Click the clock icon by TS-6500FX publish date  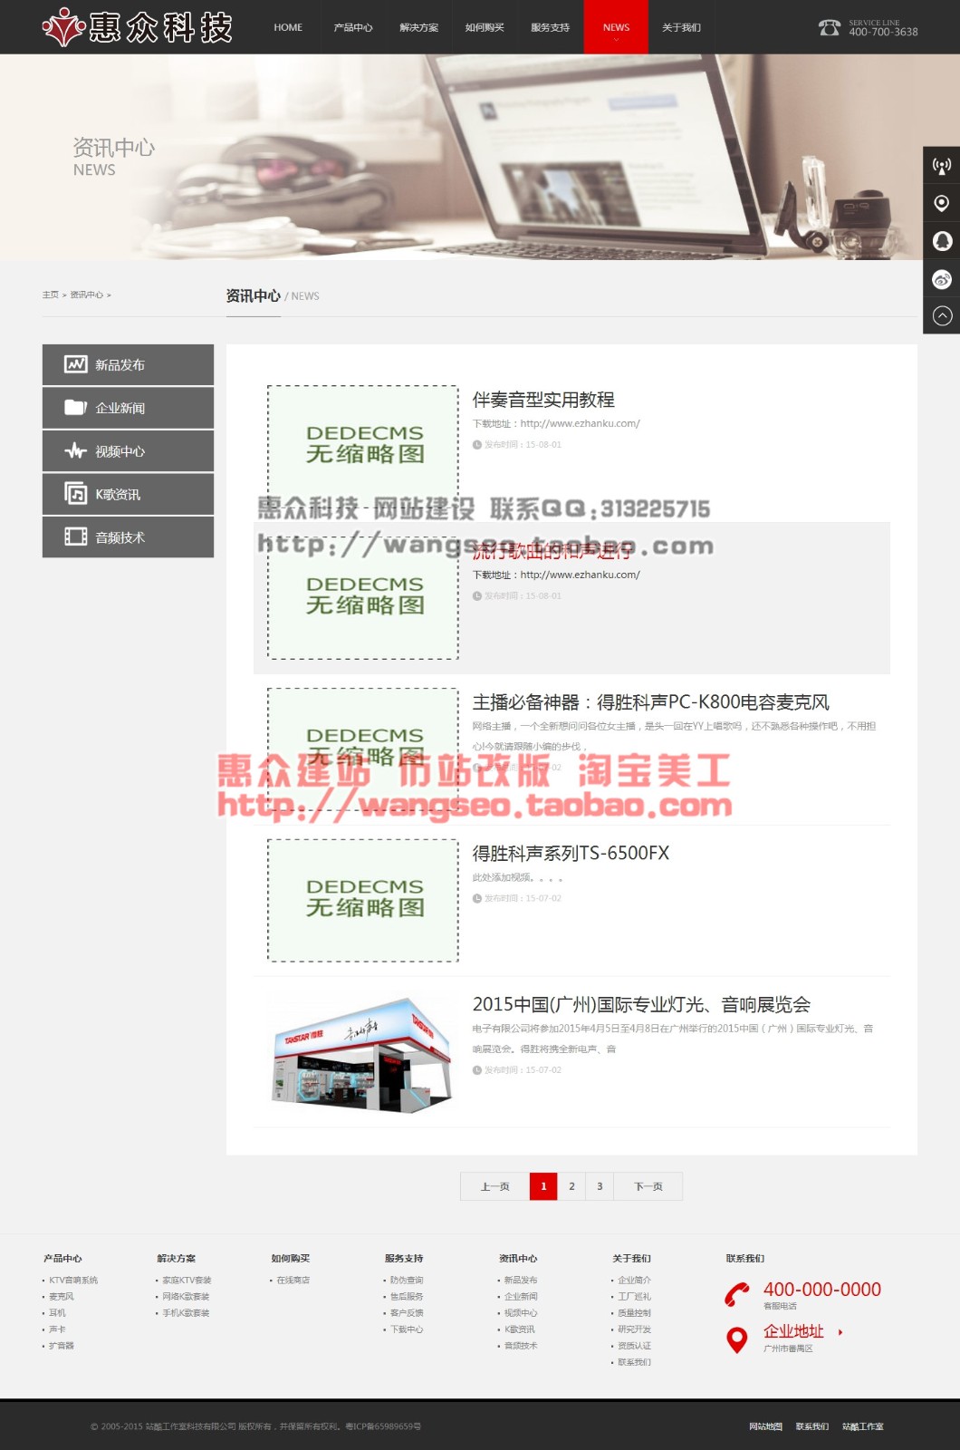[477, 898]
